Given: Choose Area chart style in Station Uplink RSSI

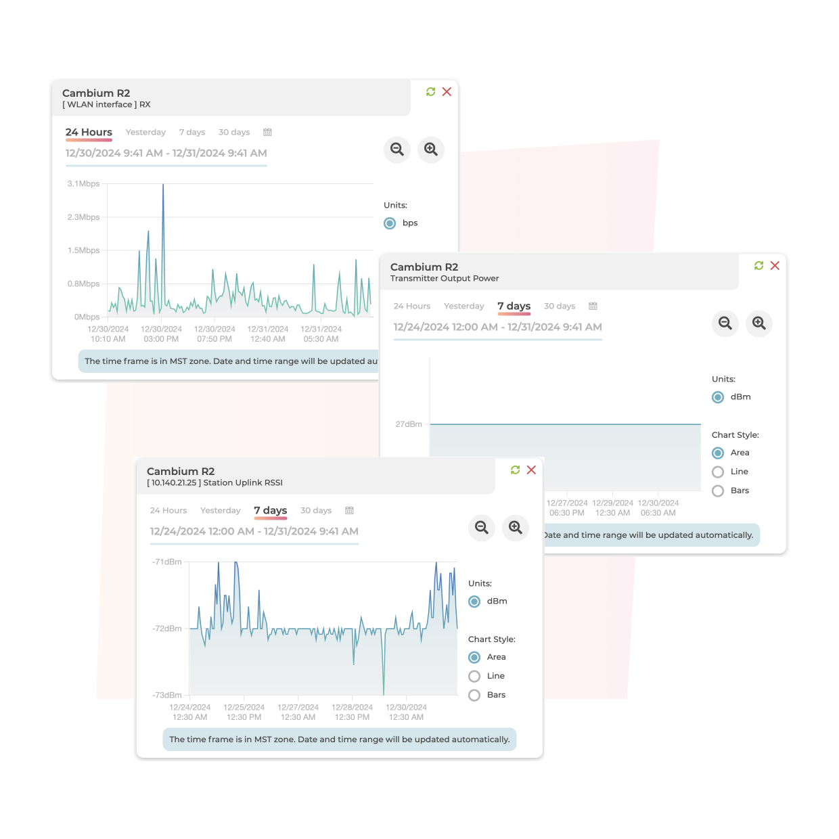Looking at the screenshot, I should coord(474,657).
